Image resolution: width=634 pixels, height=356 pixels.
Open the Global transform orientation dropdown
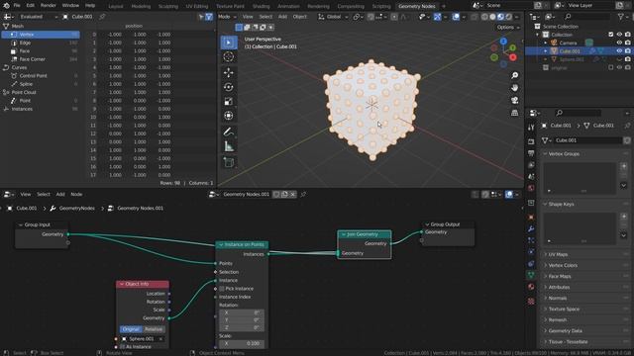333,17
